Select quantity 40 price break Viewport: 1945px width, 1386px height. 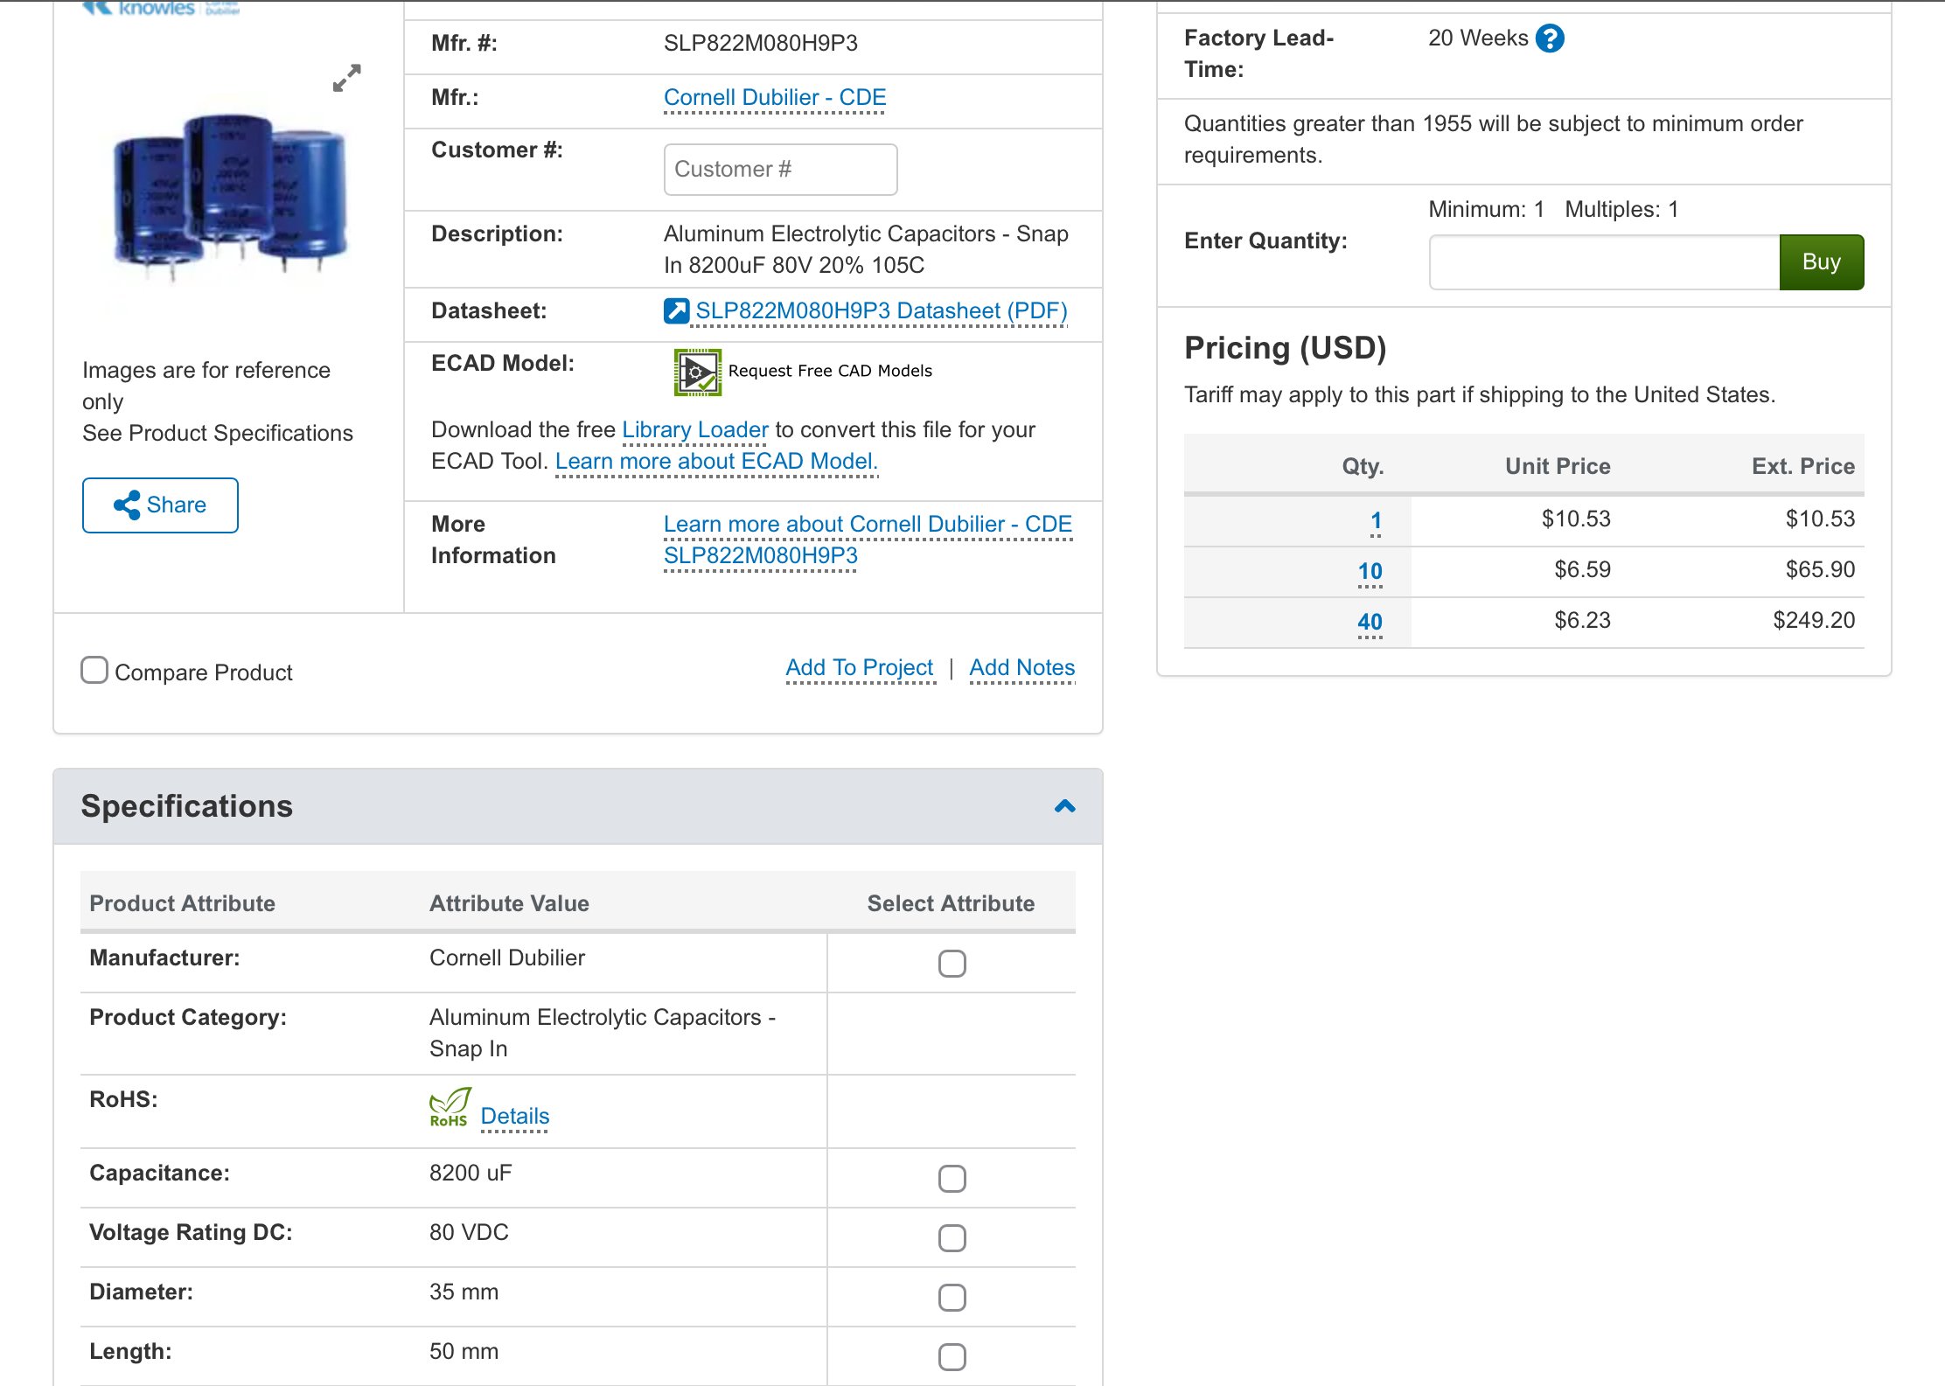click(x=1370, y=623)
